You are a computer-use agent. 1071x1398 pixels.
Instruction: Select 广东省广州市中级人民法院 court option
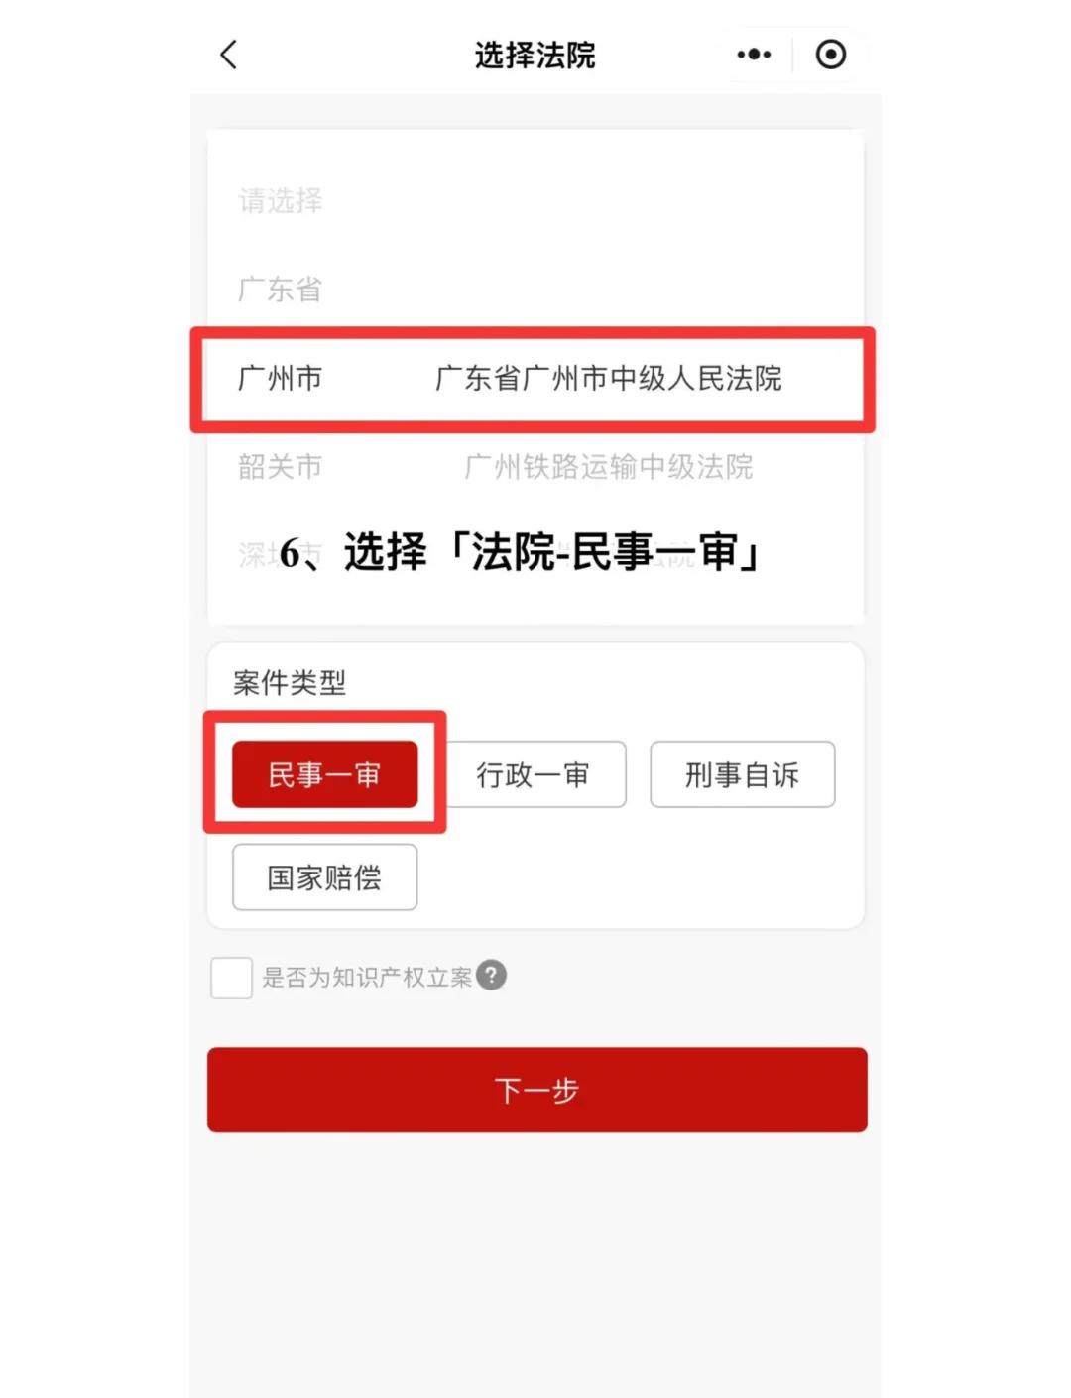(609, 378)
